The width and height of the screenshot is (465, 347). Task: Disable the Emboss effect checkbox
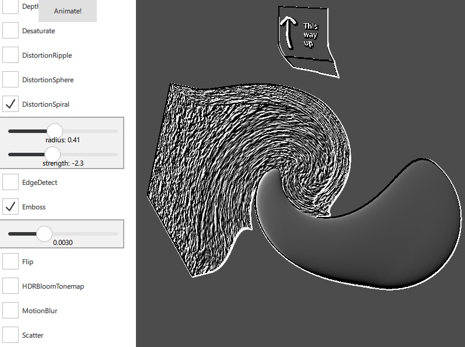(x=11, y=206)
